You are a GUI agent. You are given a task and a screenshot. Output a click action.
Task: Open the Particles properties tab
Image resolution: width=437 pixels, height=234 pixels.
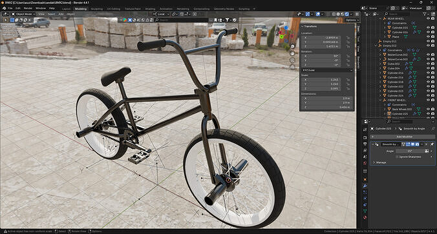(365, 192)
